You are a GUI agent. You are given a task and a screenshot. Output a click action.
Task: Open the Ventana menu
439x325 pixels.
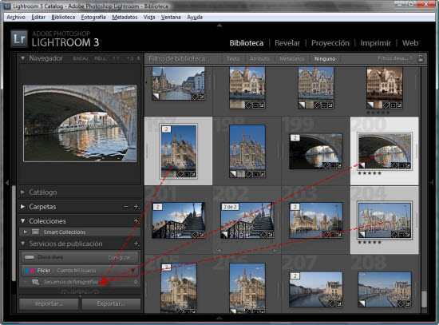pyautogui.click(x=171, y=17)
